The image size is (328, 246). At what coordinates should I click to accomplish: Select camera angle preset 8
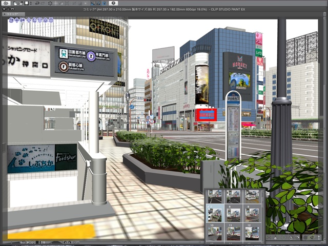(233, 213)
